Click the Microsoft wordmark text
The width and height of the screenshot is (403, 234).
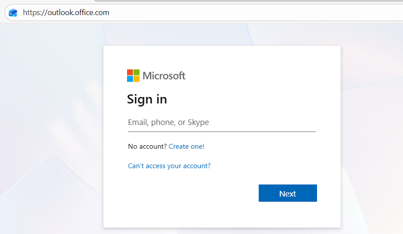tap(164, 76)
